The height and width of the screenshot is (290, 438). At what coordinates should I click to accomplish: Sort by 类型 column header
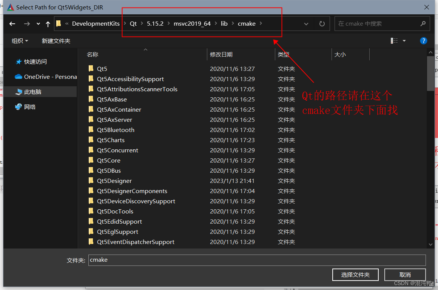[x=283, y=54]
